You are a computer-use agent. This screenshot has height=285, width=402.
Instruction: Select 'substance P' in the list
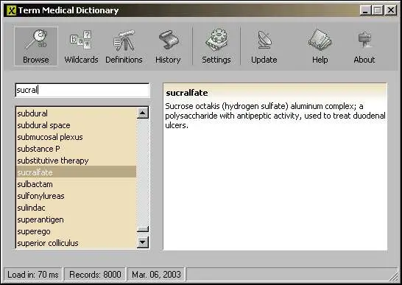(x=76, y=149)
